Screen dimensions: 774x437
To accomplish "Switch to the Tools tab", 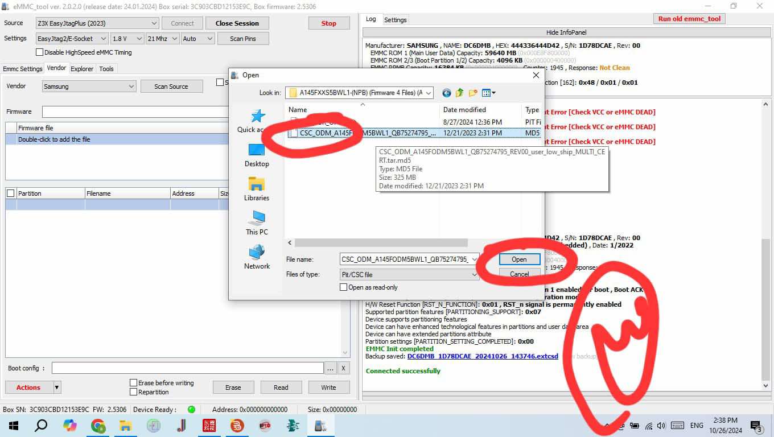I will coord(106,69).
